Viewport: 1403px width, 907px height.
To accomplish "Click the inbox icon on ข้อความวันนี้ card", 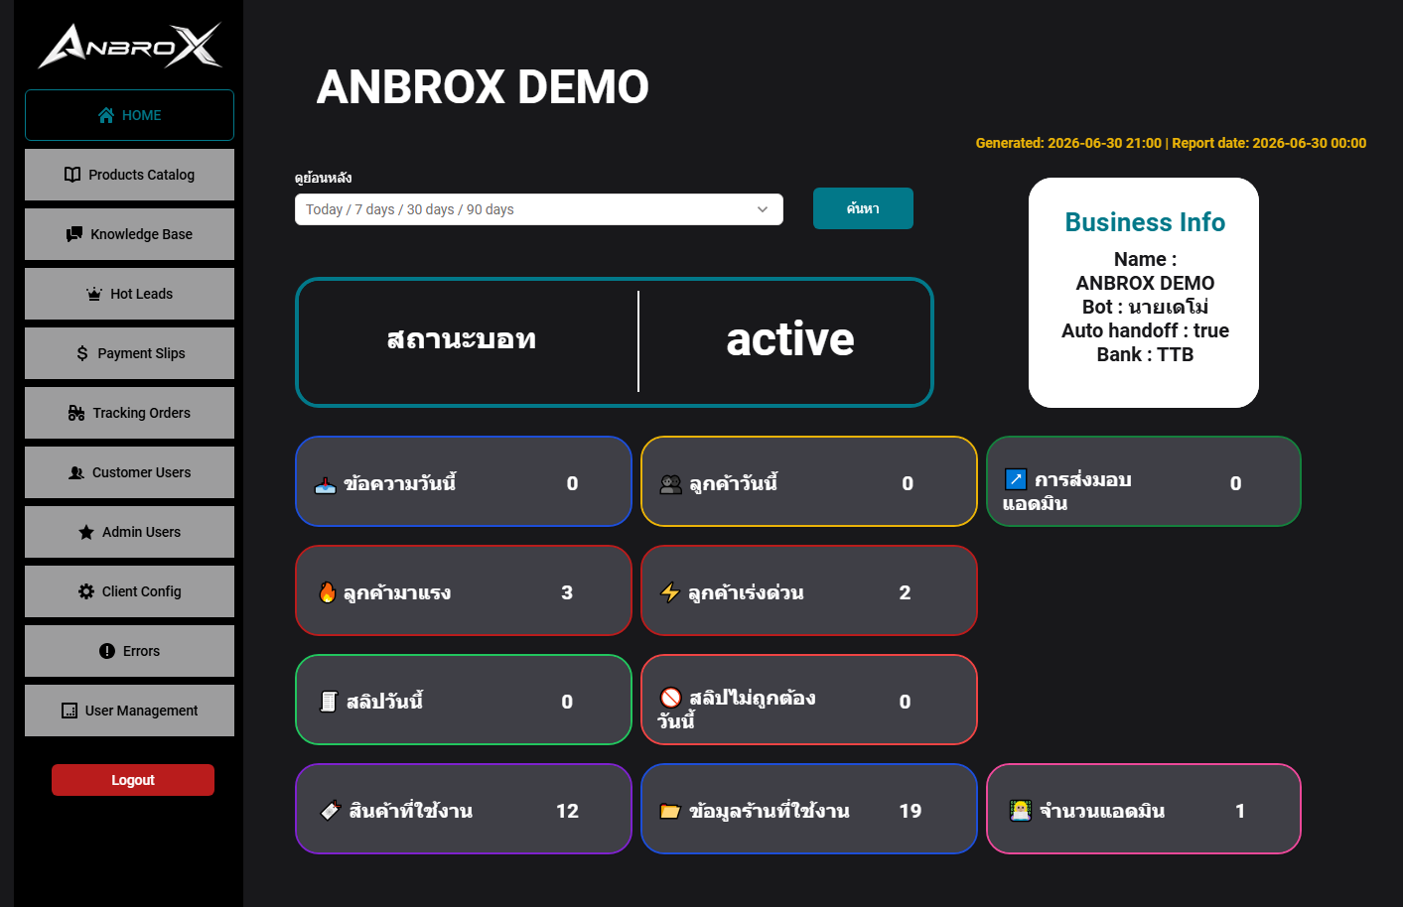I will (x=326, y=485).
